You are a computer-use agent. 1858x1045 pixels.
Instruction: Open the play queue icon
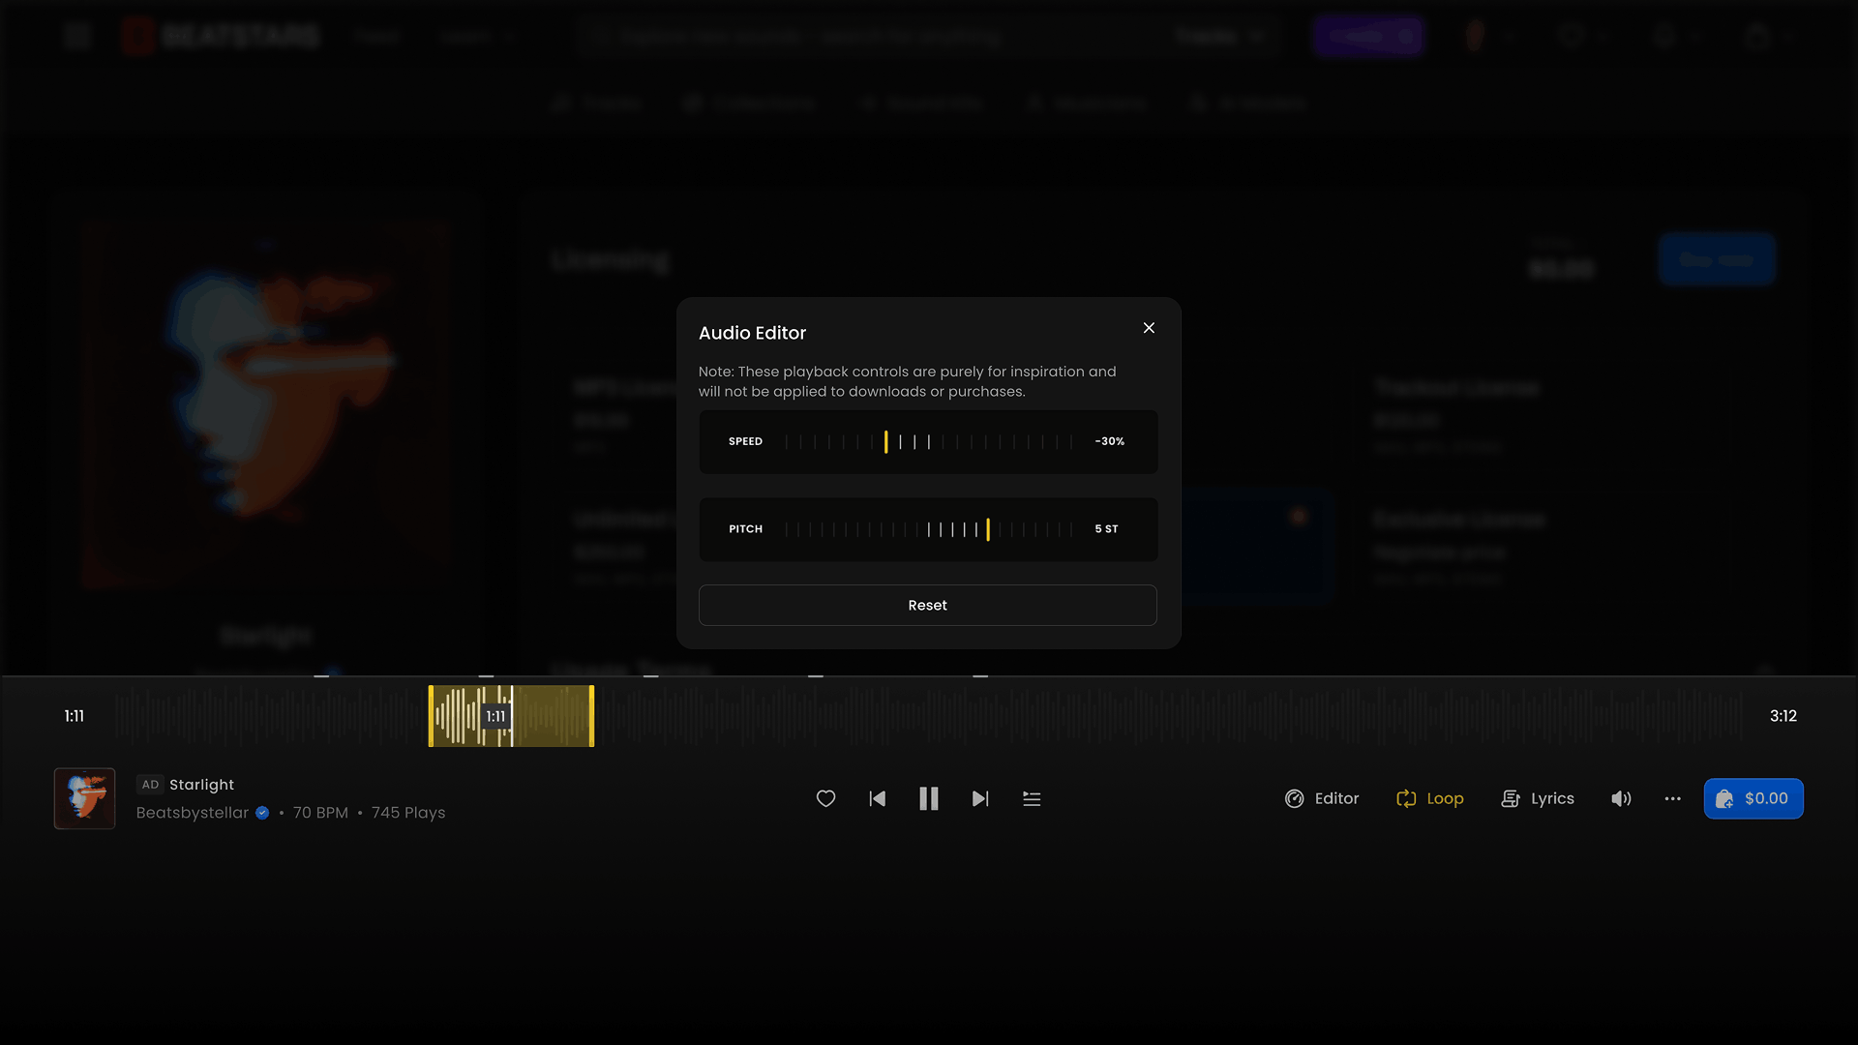(1032, 798)
